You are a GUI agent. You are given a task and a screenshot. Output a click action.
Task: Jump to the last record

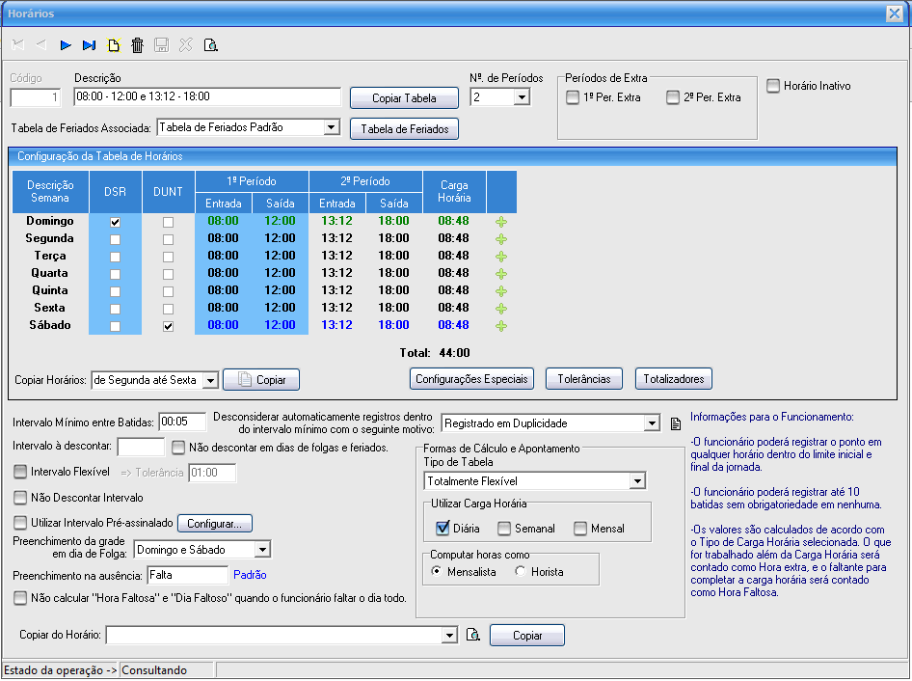point(90,44)
